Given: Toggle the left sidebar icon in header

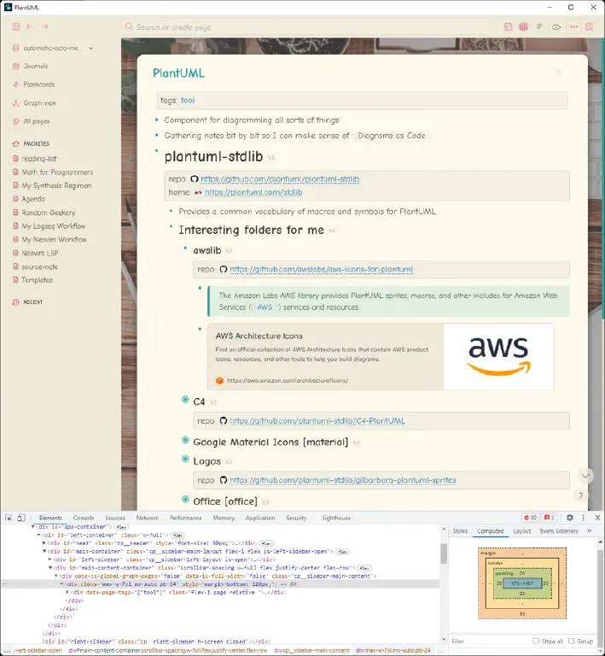Looking at the screenshot, I should (16, 26).
